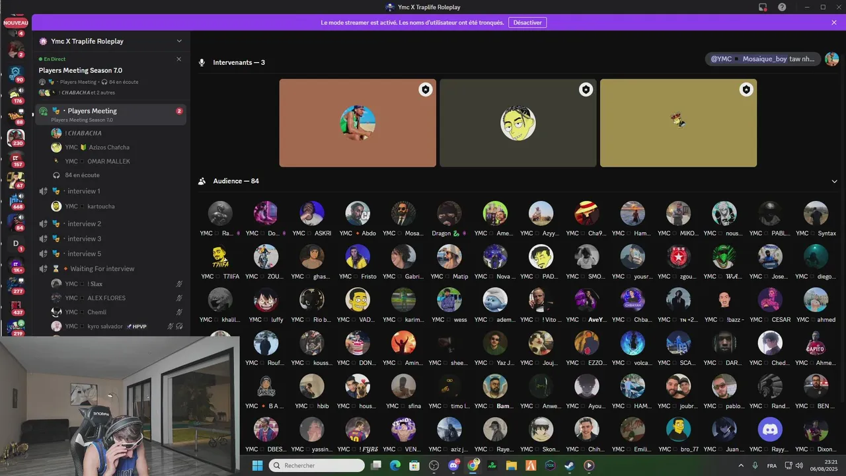Click the @YMC Mosaique_boy message pill
The width and height of the screenshot is (846, 476).
pos(763,59)
